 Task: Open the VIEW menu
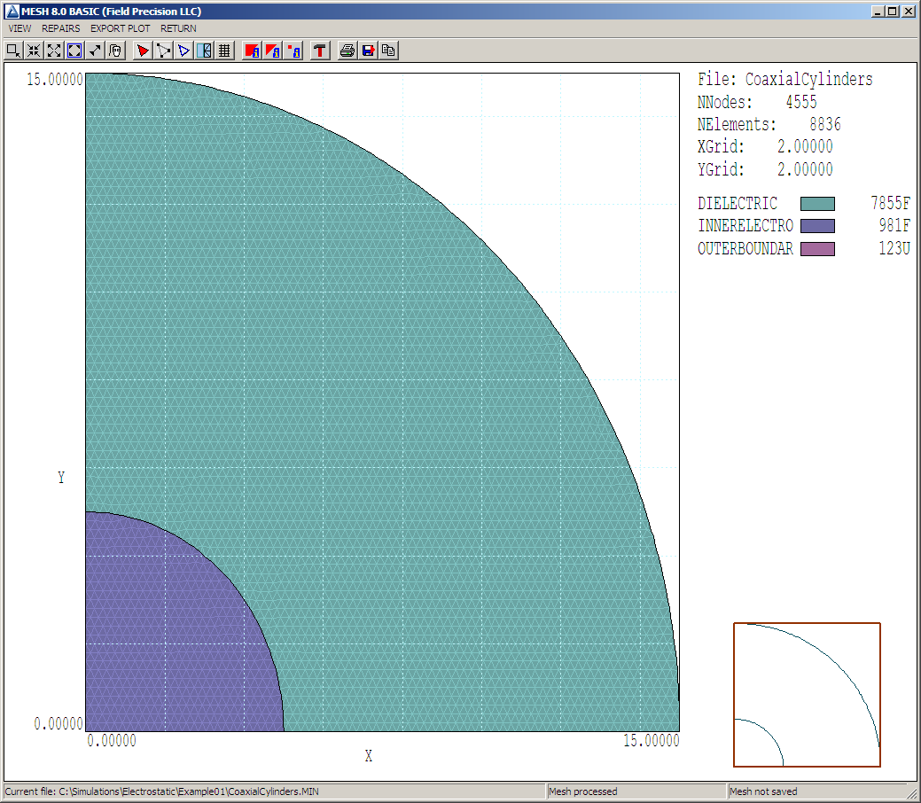(20, 28)
